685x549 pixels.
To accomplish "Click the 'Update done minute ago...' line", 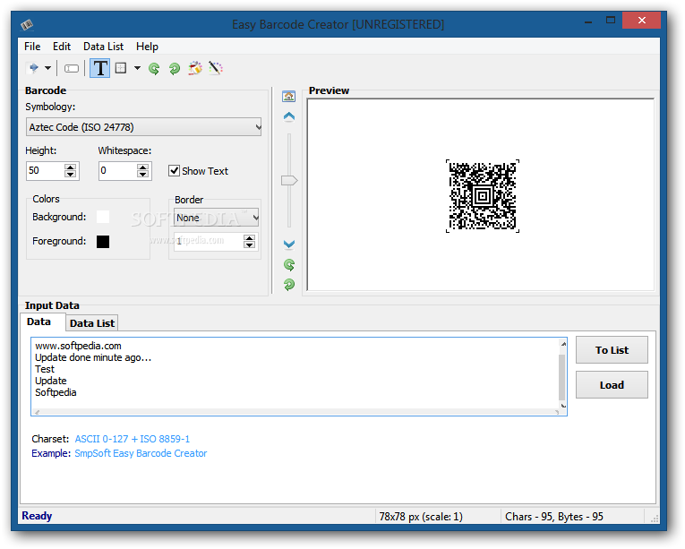I will [x=93, y=357].
